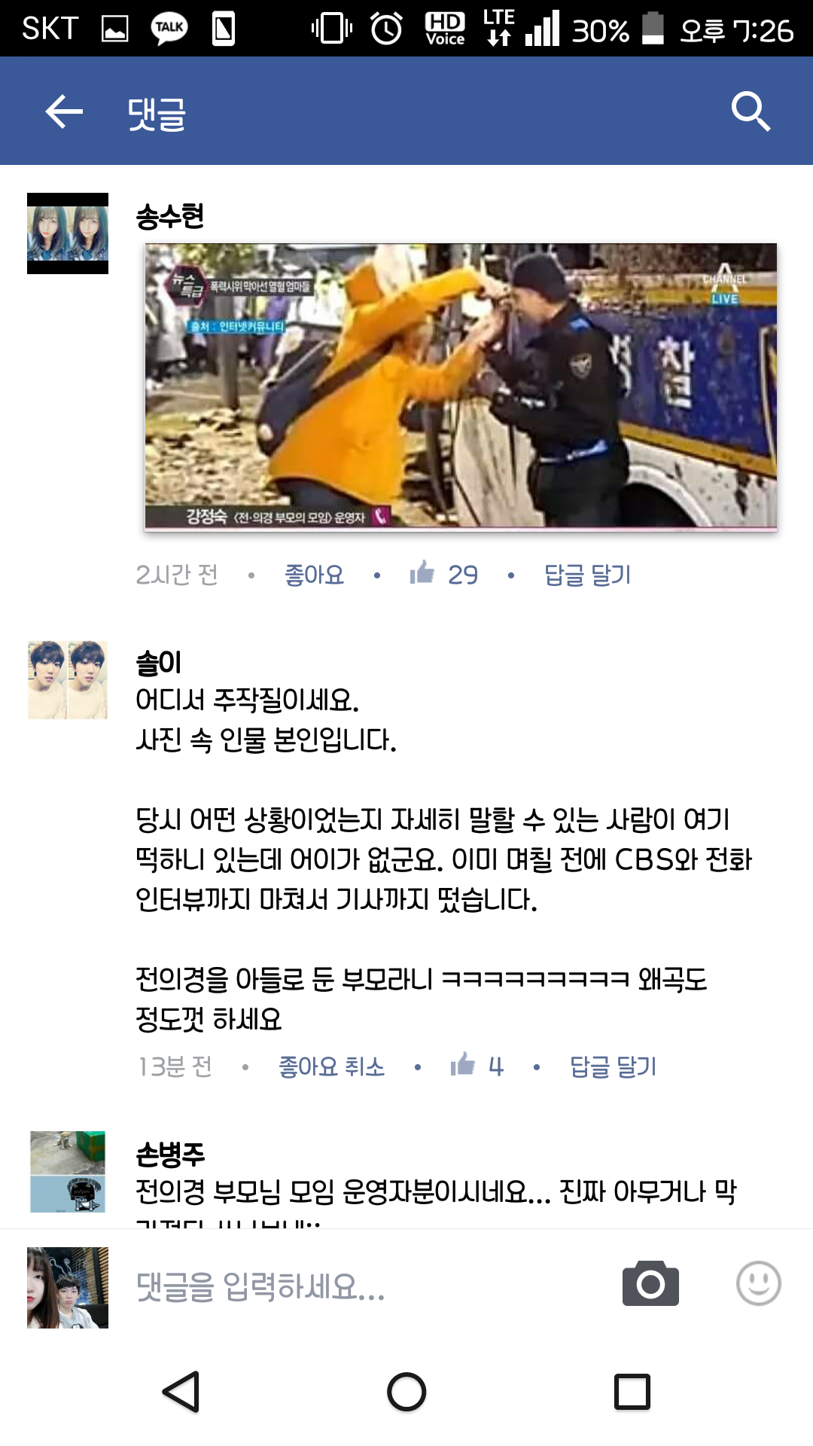This screenshot has height=1446, width=813.
Task: Tap thumbs-up count 4 on 솔이's comment
Action: tap(477, 1066)
